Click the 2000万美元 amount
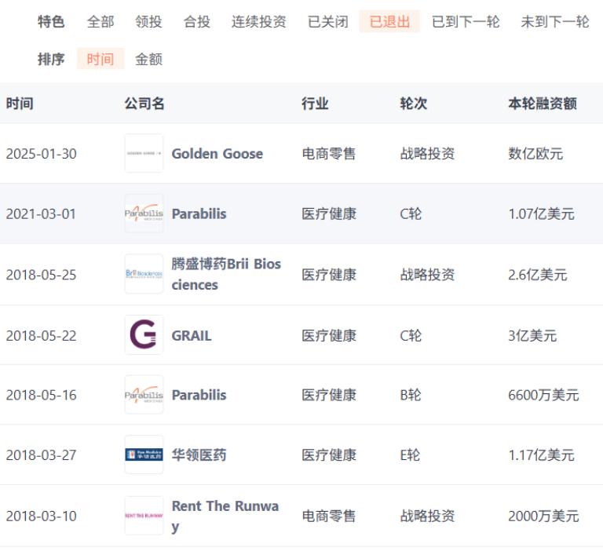Viewport: 603px width, 551px height. click(544, 516)
